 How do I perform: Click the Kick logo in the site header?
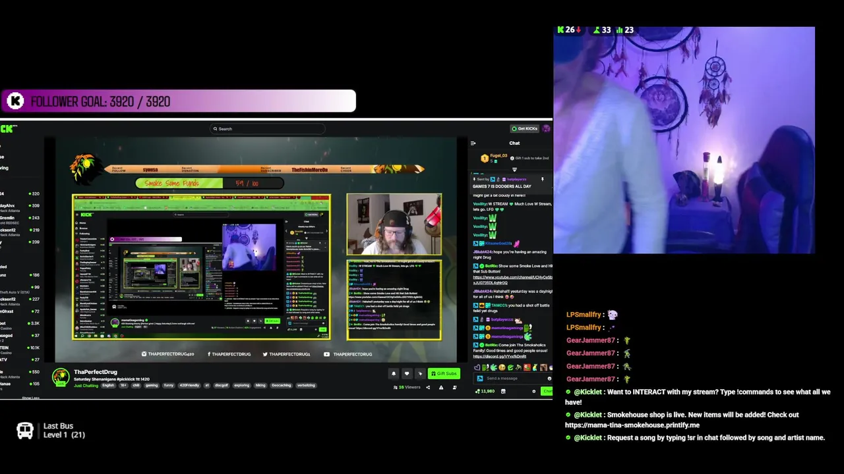[x=8, y=128]
